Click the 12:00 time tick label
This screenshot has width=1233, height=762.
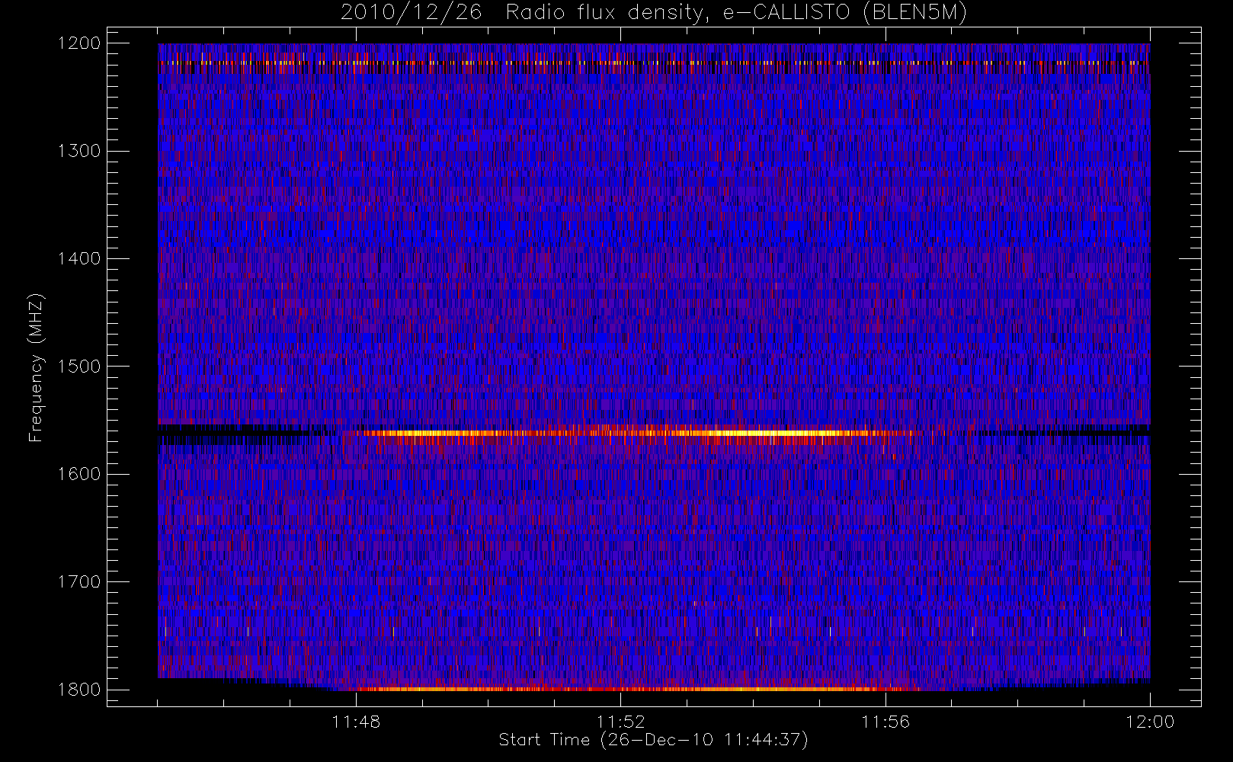pyautogui.click(x=1150, y=722)
